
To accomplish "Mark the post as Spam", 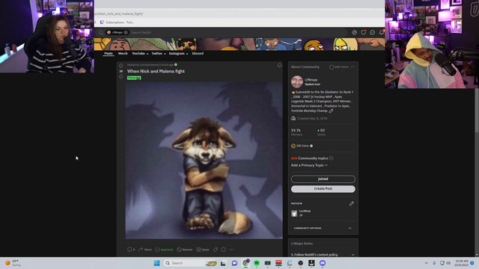I will click(203, 250).
